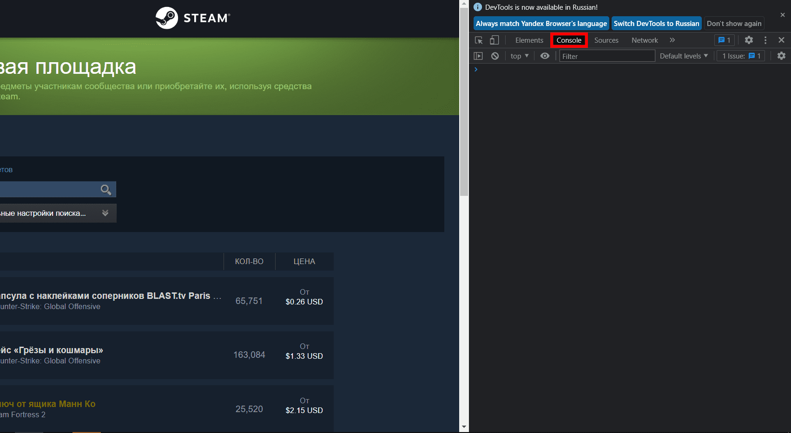Click the $1.33 USD price
The width and height of the screenshot is (791, 433).
click(x=304, y=356)
